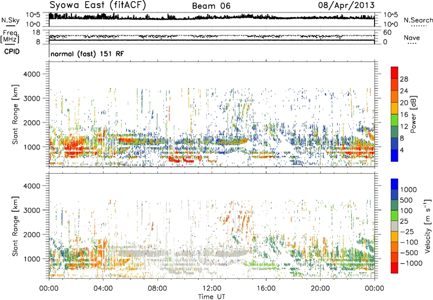The height and width of the screenshot is (300, 433).
Task: Click the 'Syowa East (fitACF)' title text
Action: click(x=97, y=5)
